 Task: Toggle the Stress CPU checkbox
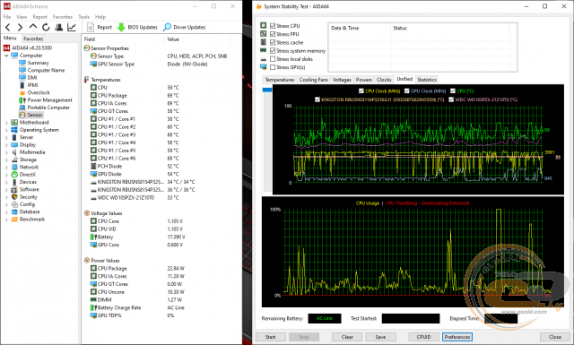273,26
